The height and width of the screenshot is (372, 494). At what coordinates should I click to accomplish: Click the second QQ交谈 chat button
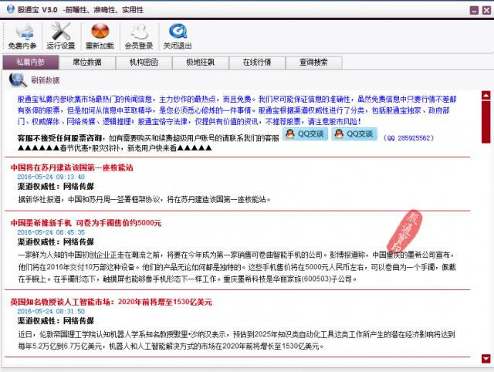[x=355, y=134]
